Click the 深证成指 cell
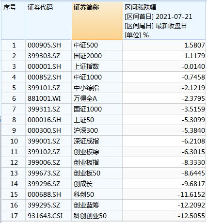 [97, 141]
